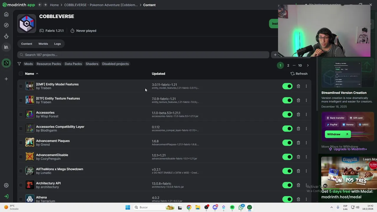377x212 pixels.
Task: Click the sign-in icon at sidebar bottom
Action: (6, 196)
